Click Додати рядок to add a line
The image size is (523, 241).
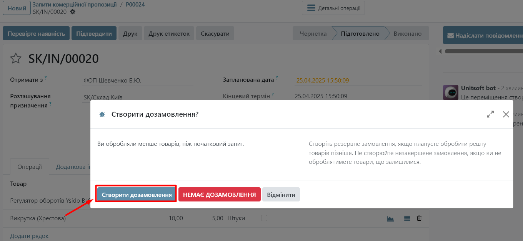29,236
